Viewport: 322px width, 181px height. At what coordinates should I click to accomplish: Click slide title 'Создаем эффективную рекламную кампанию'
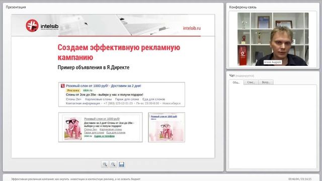click(x=119, y=52)
